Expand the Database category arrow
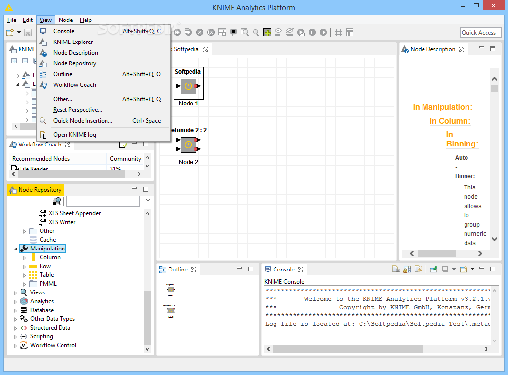This screenshot has height=375, width=508. tap(15, 310)
